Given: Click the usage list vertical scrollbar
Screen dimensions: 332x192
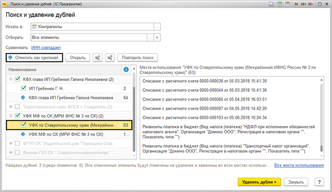Looking at the screenshot, I should coord(321,118).
